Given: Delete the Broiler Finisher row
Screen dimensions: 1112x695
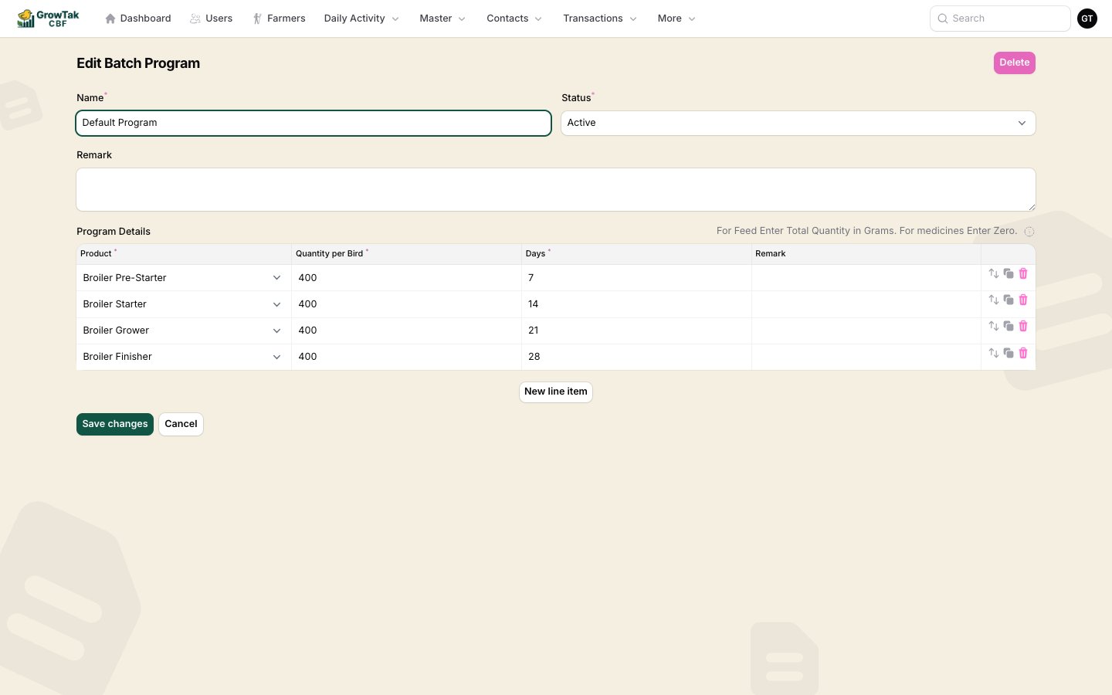Looking at the screenshot, I should point(1023,353).
